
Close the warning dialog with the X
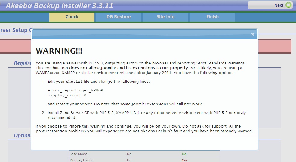click(253, 34)
